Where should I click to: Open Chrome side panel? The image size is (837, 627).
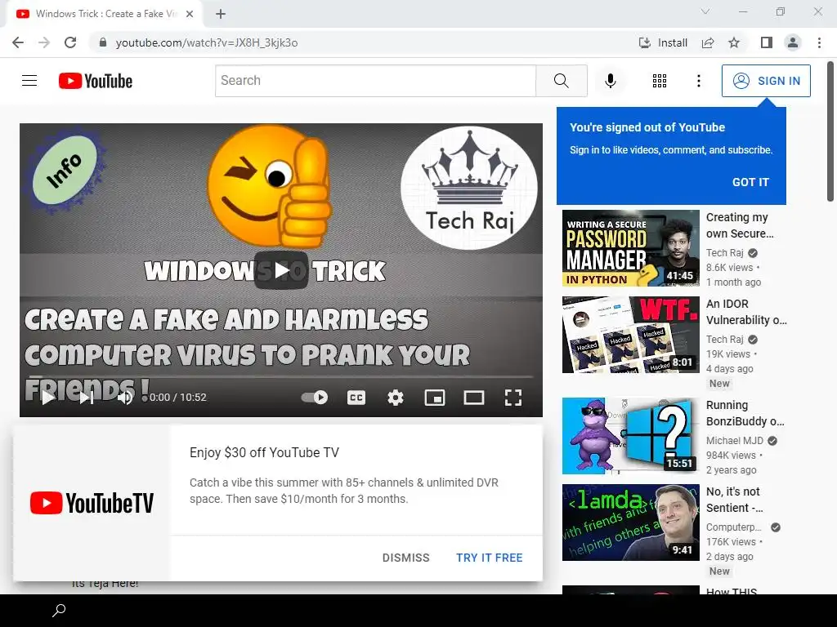coord(767,42)
